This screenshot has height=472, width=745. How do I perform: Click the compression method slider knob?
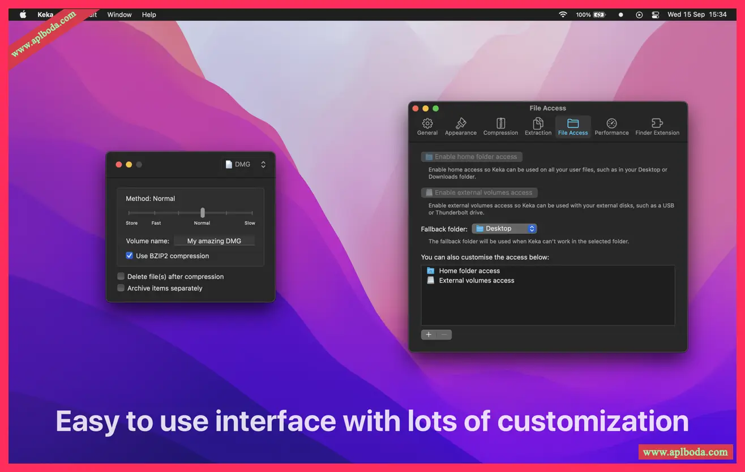pos(202,213)
